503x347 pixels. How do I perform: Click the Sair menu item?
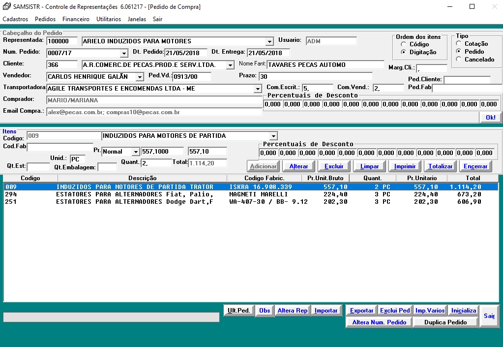(157, 19)
